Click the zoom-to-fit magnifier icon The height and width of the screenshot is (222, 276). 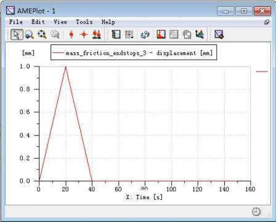coord(42,35)
